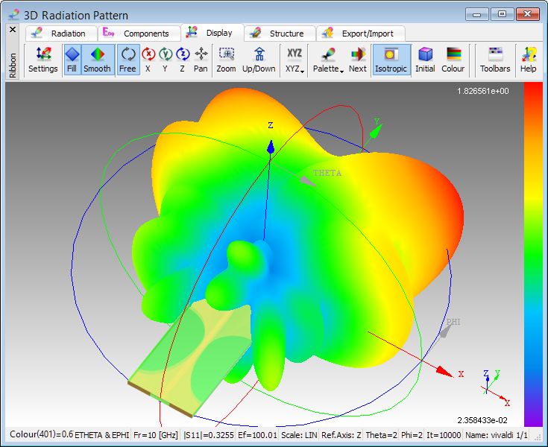This screenshot has width=548, height=447.
Task: Click the |S11|=0.3255 status entry
Action: click(209, 435)
